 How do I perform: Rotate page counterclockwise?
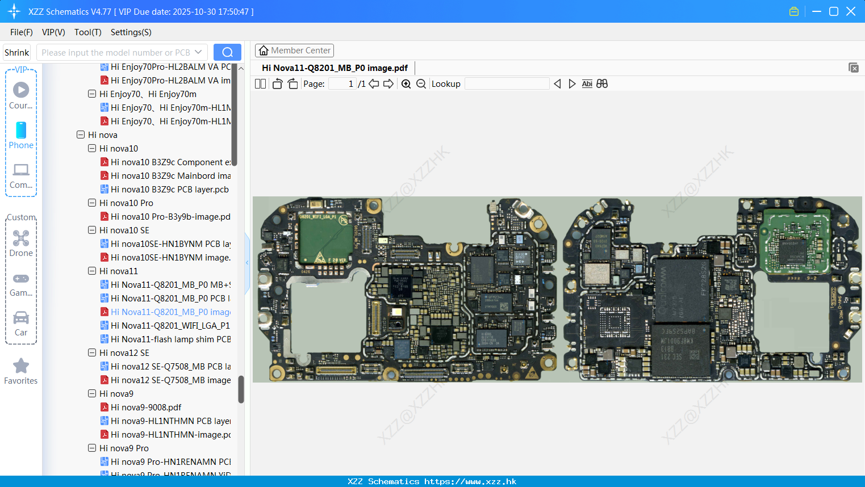(277, 84)
